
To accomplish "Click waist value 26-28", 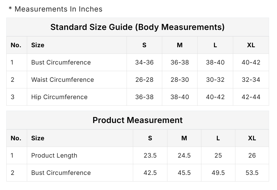I will click(x=144, y=80).
